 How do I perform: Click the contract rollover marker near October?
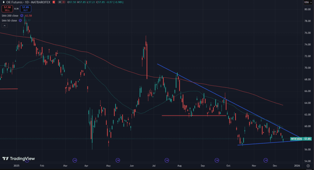click(x=217, y=160)
